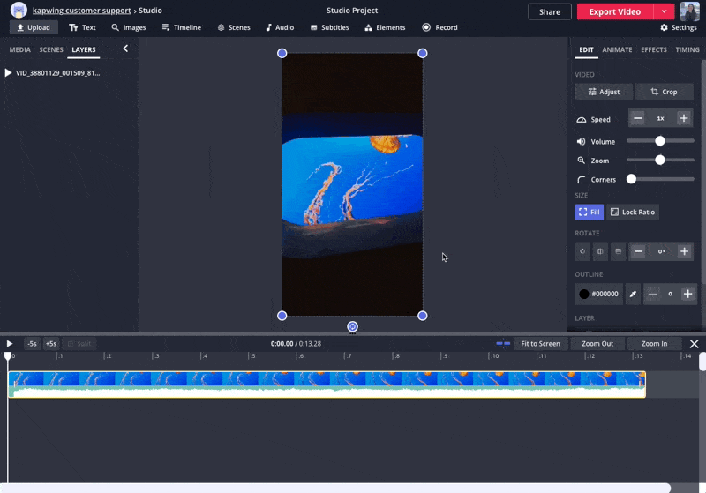Collapse the left panel with chevron
This screenshot has width=706, height=493.
pos(125,49)
